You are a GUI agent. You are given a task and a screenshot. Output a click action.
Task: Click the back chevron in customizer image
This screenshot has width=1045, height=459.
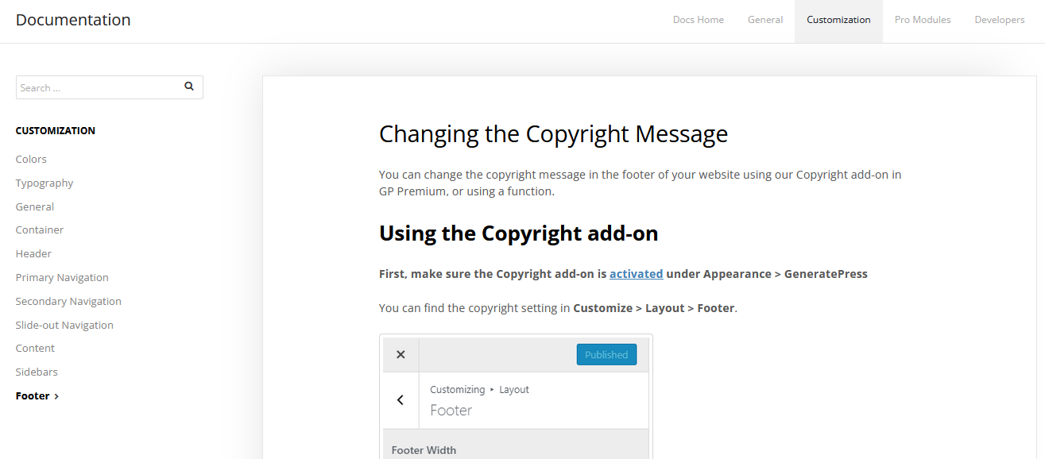pos(401,400)
